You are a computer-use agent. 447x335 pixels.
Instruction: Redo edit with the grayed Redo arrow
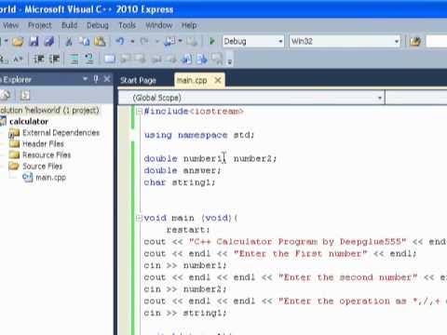coord(144,41)
